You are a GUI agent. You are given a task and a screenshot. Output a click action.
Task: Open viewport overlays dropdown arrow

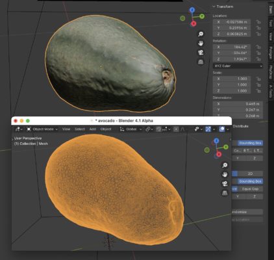(228, 129)
